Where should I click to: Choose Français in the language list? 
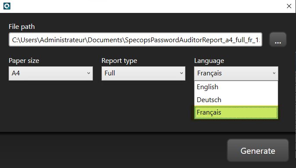[236, 112]
